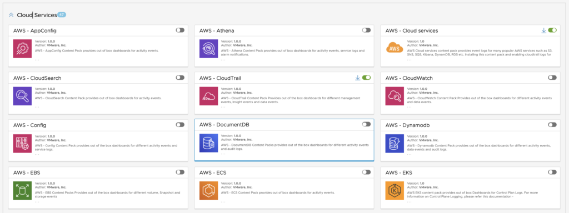The height and width of the screenshot is (213, 569).
Task: Click the AWS AppConfig gear icon
Action: pyautogui.click(x=22, y=49)
